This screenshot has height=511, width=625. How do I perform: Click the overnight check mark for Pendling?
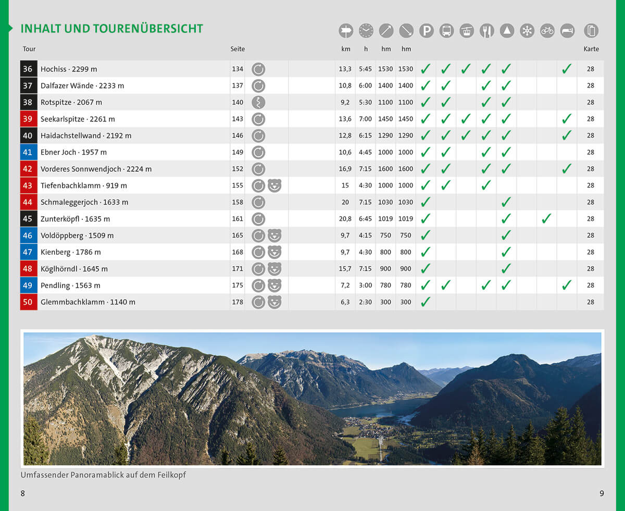click(567, 285)
